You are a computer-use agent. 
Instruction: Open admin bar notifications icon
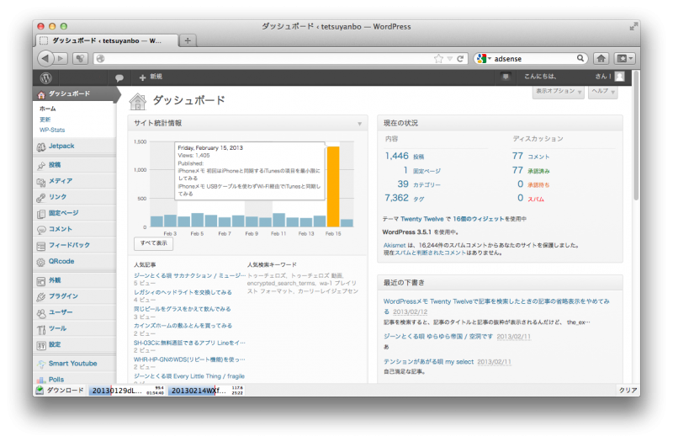coord(506,77)
